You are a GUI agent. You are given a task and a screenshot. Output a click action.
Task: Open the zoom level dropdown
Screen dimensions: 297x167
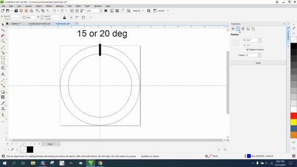(101, 11)
